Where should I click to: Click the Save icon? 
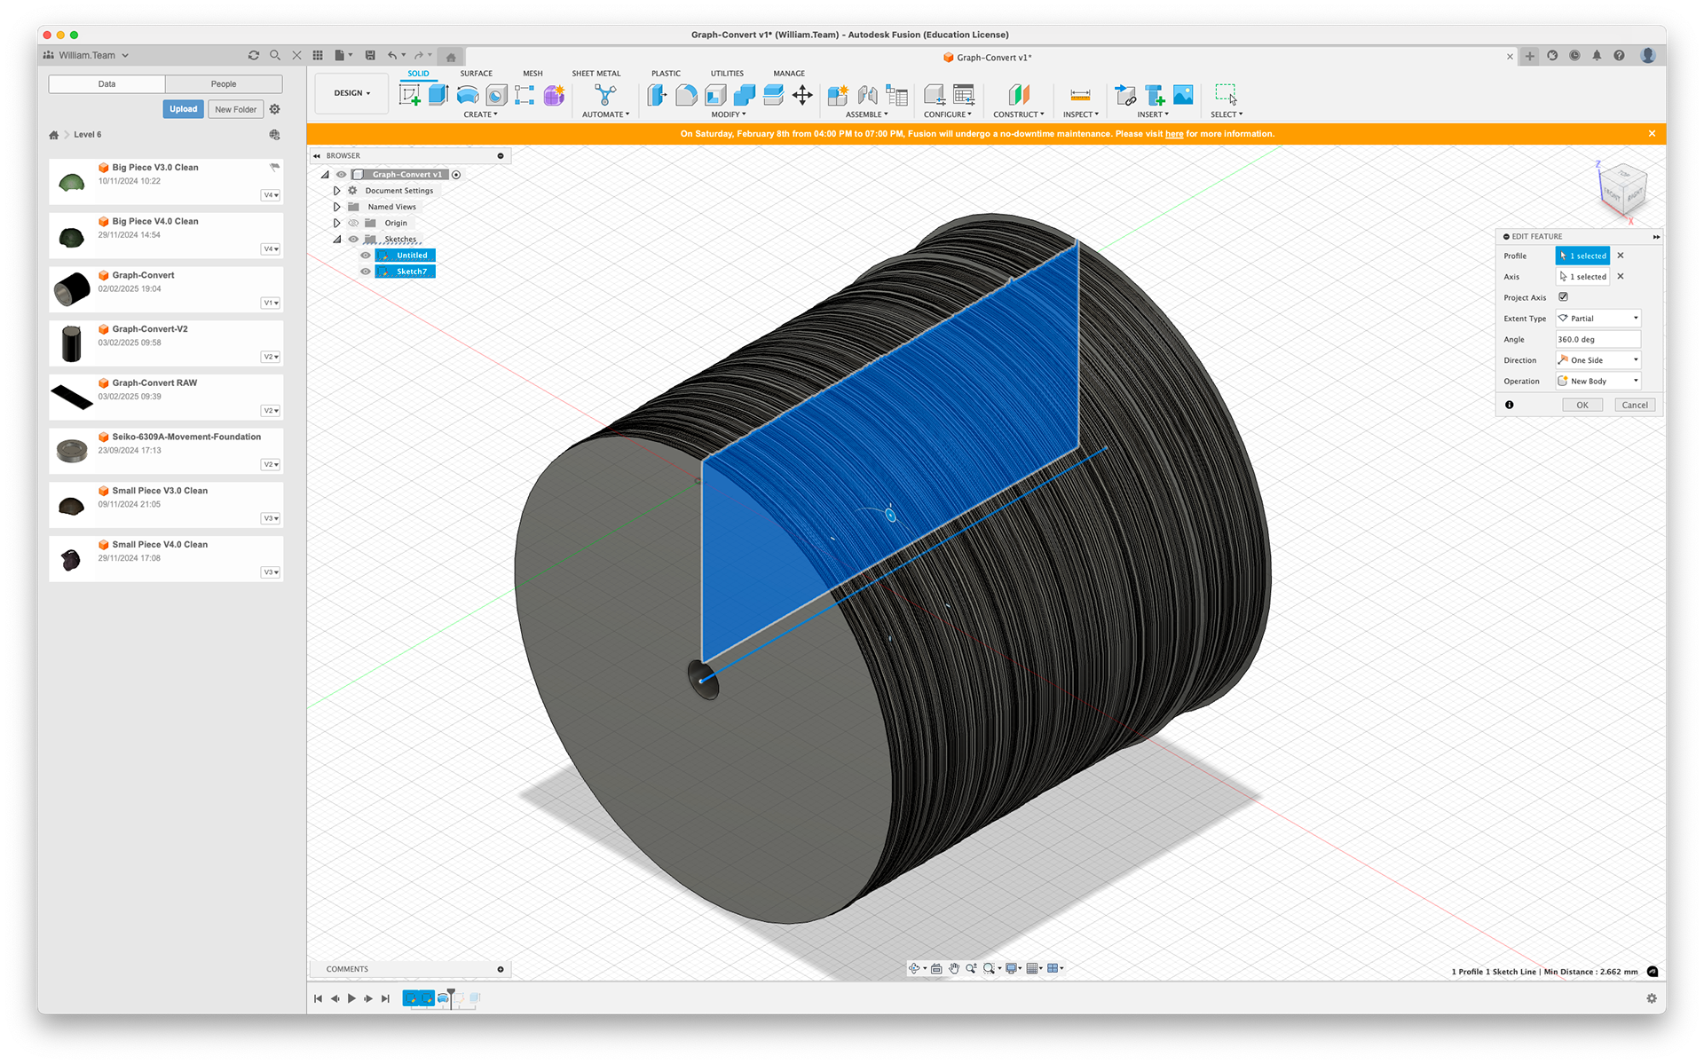pyautogui.click(x=370, y=55)
